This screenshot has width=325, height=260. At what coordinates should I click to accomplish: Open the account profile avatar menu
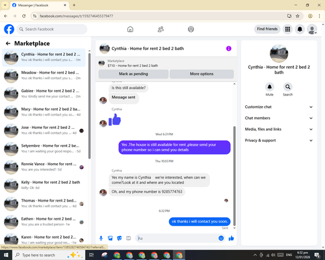[x=312, y=29]
